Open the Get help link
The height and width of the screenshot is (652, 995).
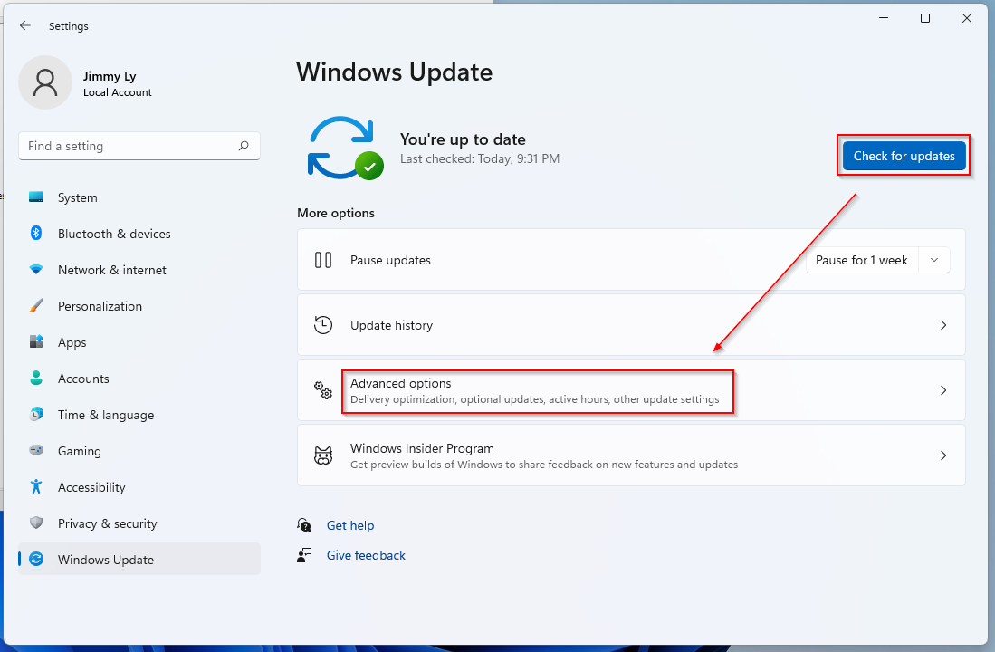click(350, 525)
